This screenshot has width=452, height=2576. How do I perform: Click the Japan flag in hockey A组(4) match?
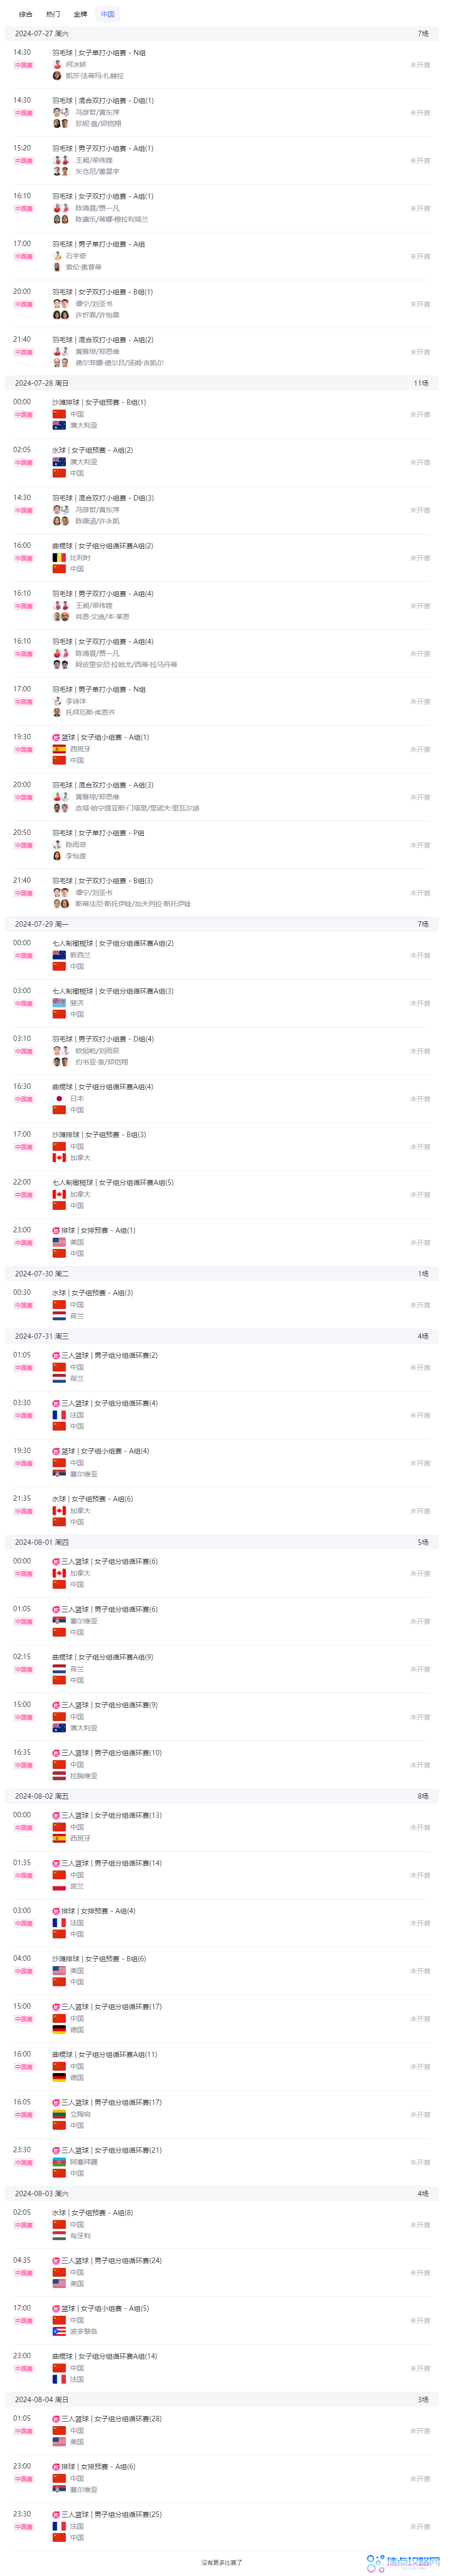click(x=59, y=1098)
